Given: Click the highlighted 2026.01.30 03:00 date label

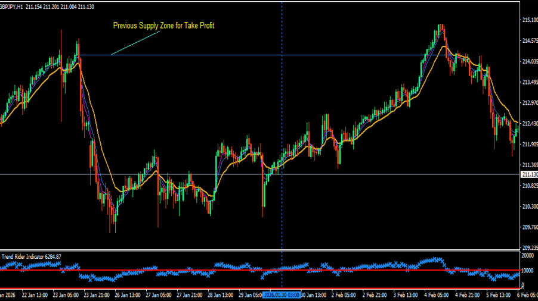Looking at the screenshot, I should coord(280,295).
